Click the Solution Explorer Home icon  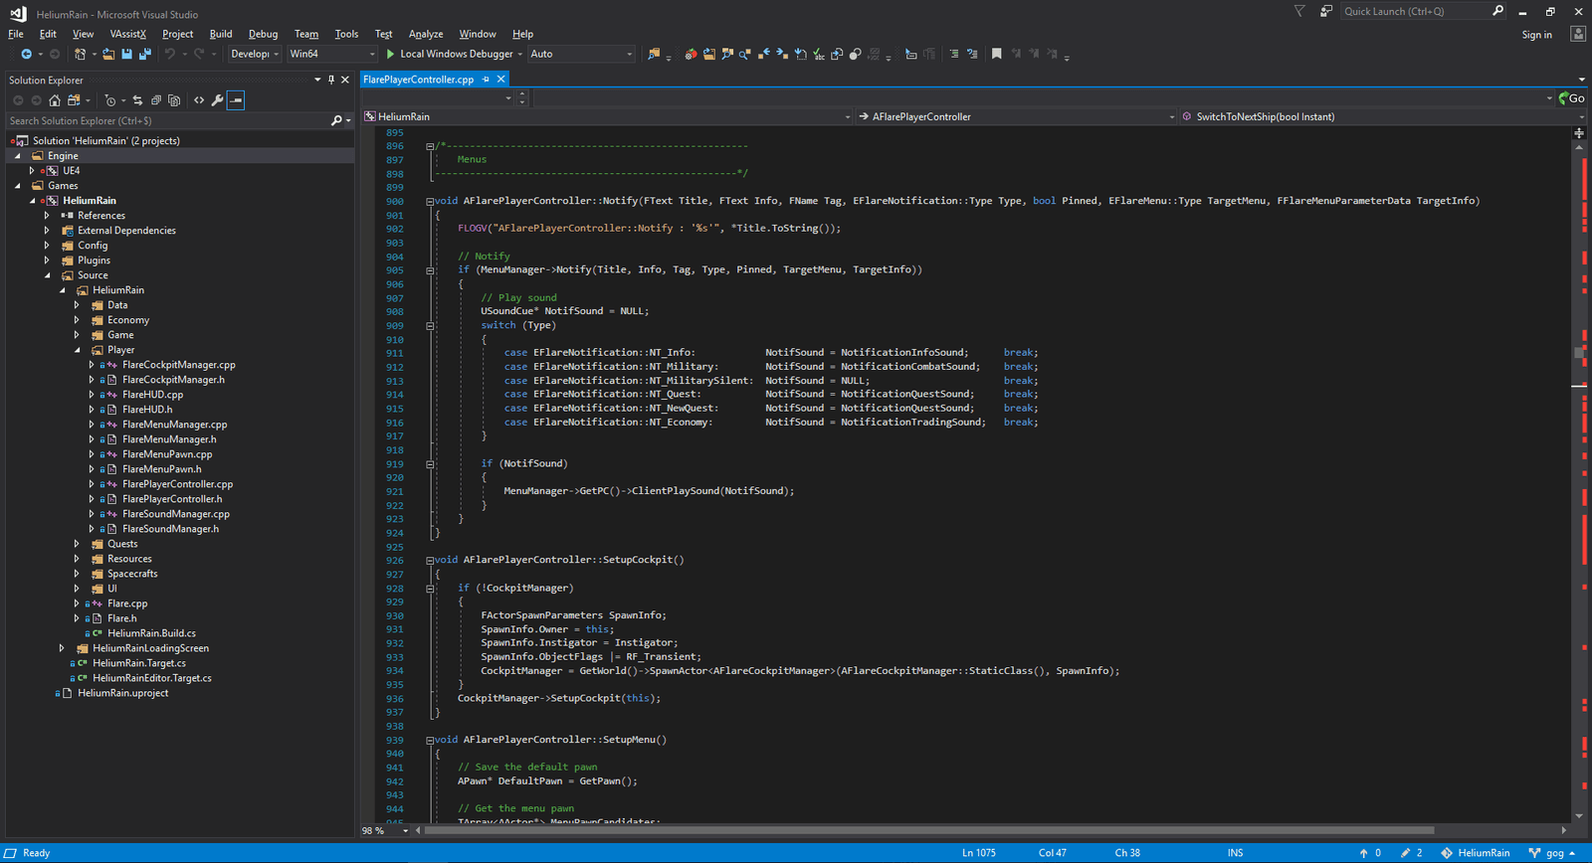click(x=55, y=100)
